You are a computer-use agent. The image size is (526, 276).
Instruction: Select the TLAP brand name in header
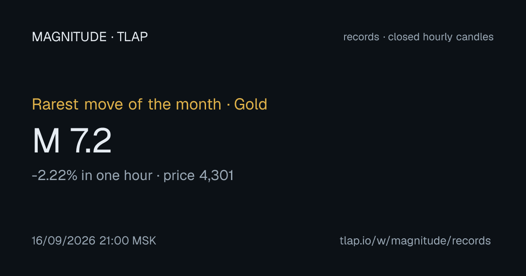click(132, 37)
